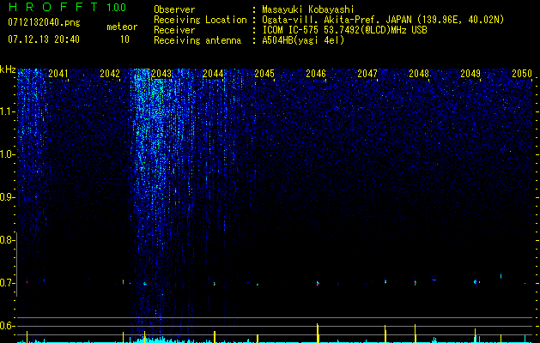Click the 0.8 kHz axis label

7,240
